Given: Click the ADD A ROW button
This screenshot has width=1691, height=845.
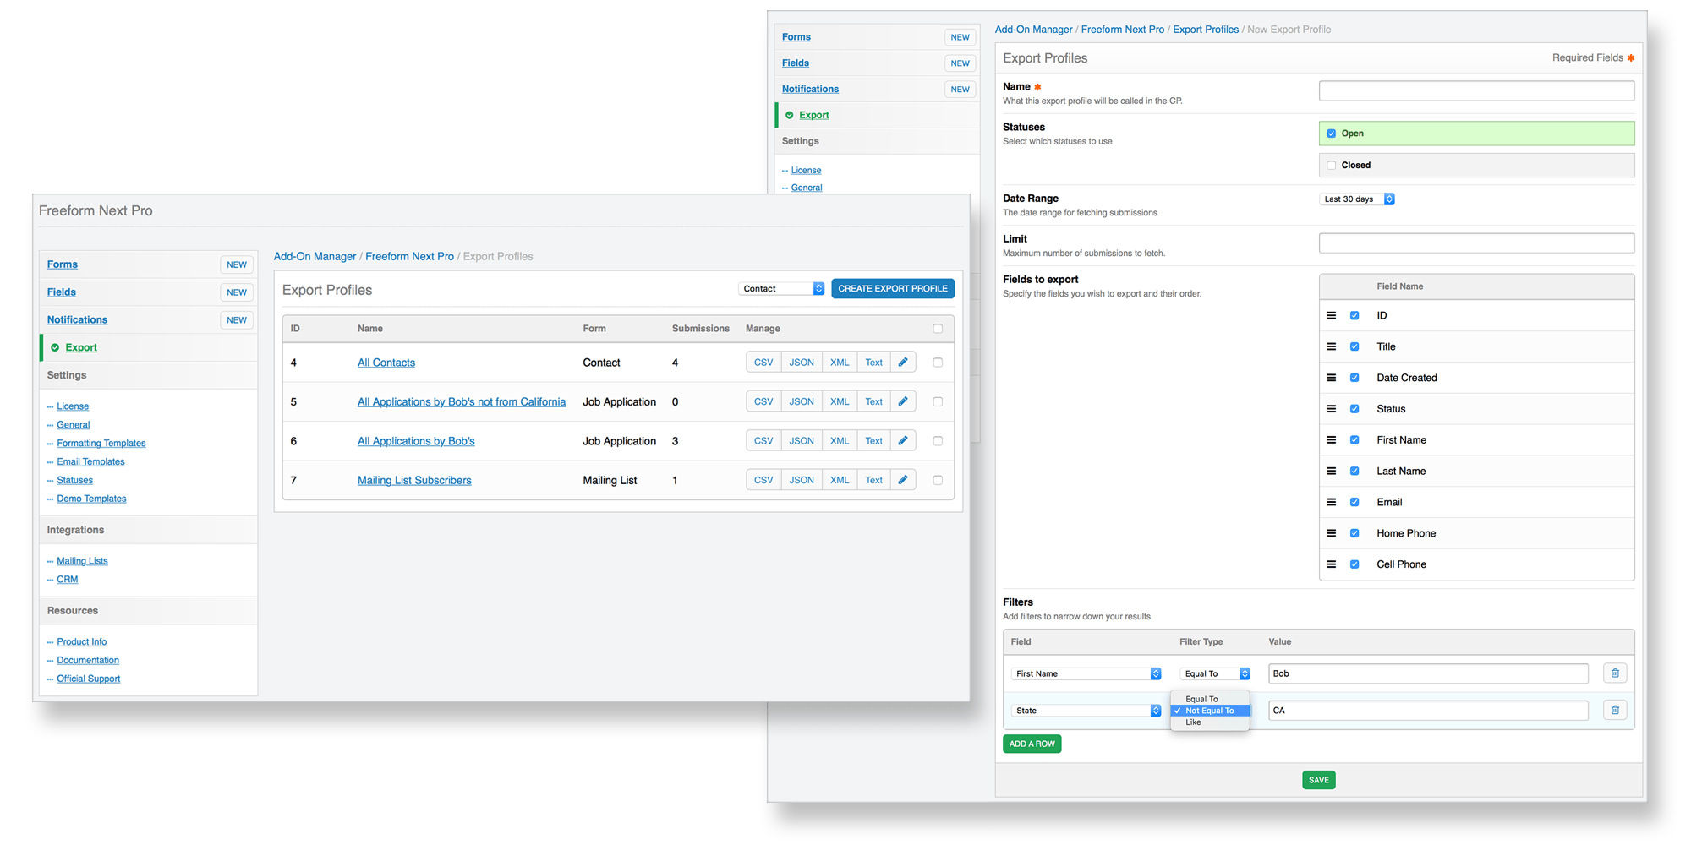Looking at the screenshot, I should pos(1032,744).
